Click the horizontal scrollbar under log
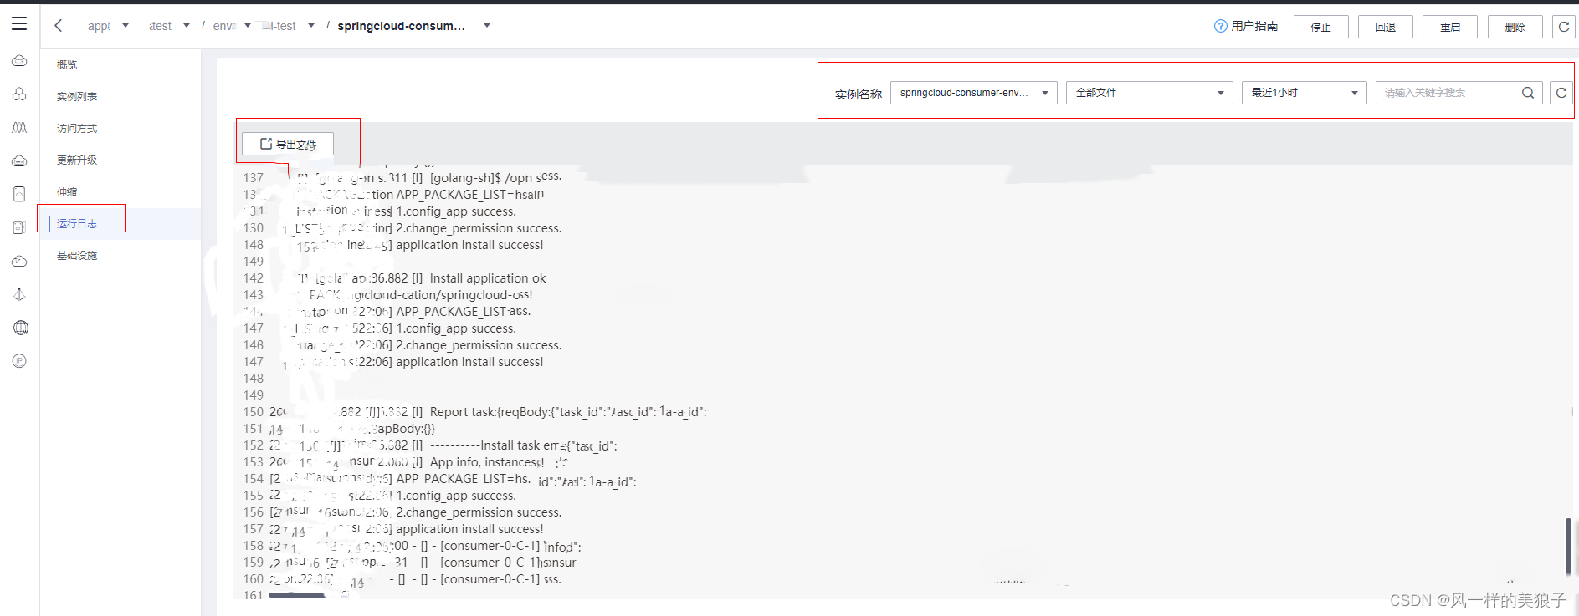Image resolution: width=1579 pixels, height=616 pixels. tap(296, 595)
